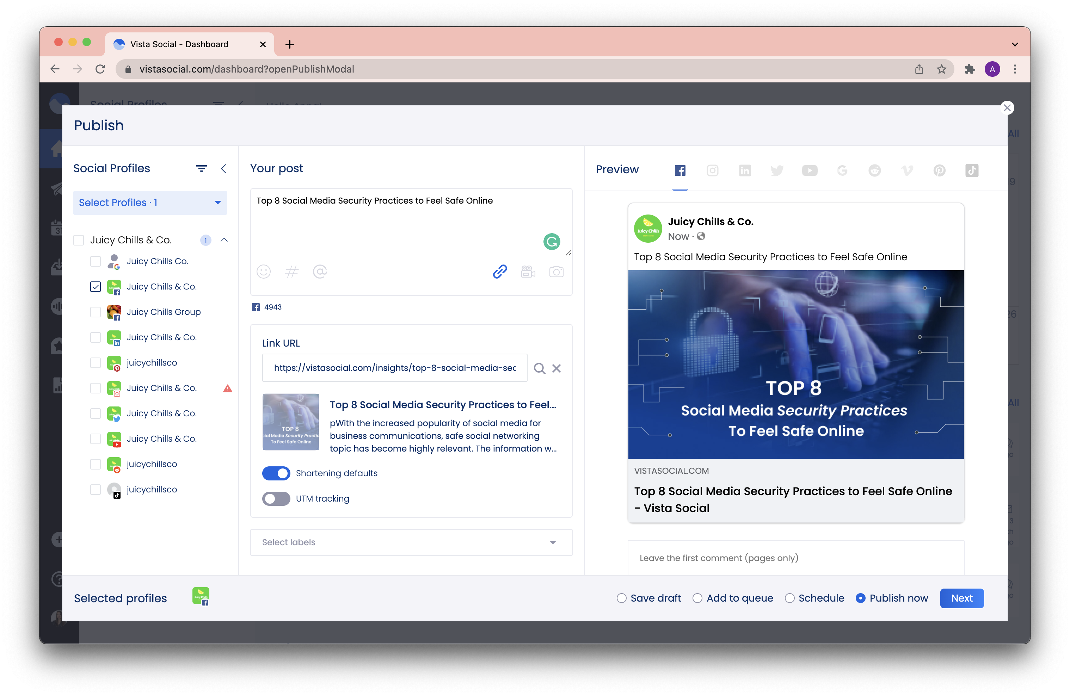
Task: Click the Grammarly icon in post box
Action: pyautogui.click(x=552, y=242)
